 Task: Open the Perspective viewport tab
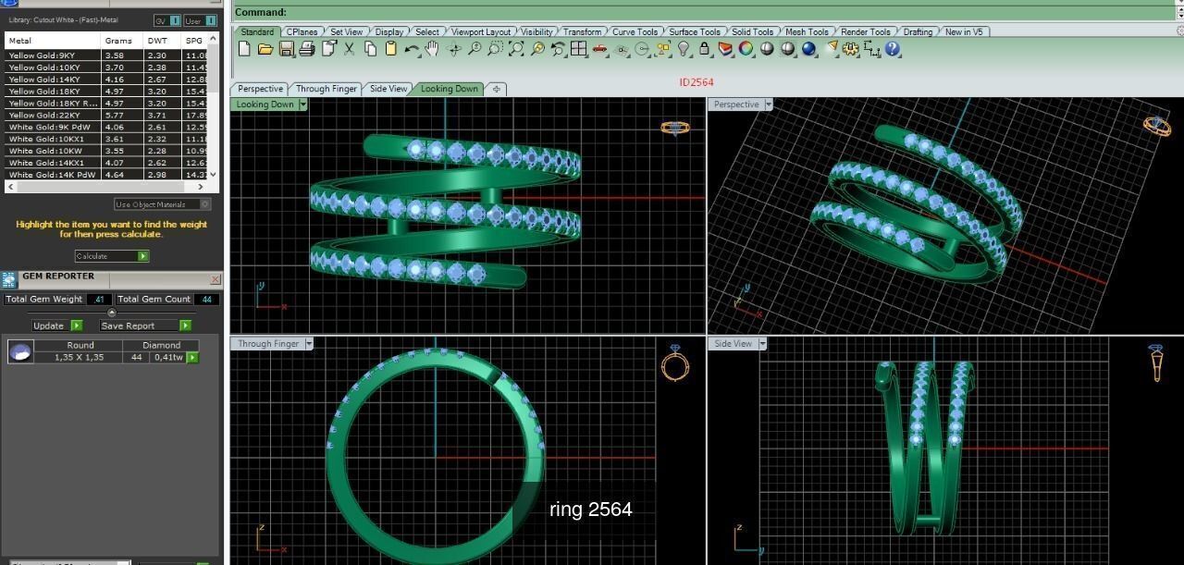coord(260,89)
